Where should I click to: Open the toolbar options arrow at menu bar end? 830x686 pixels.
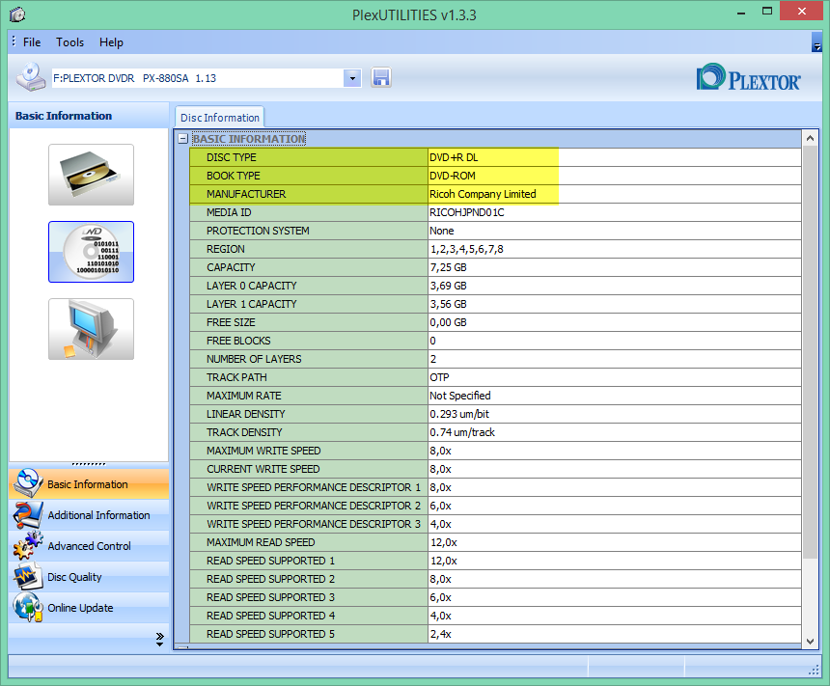816,42
